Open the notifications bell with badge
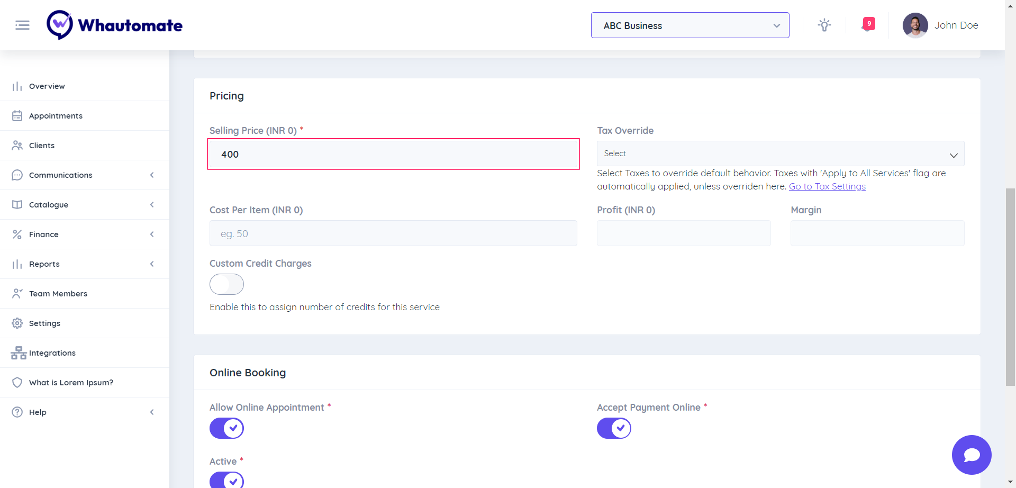 tap(868, 24)
